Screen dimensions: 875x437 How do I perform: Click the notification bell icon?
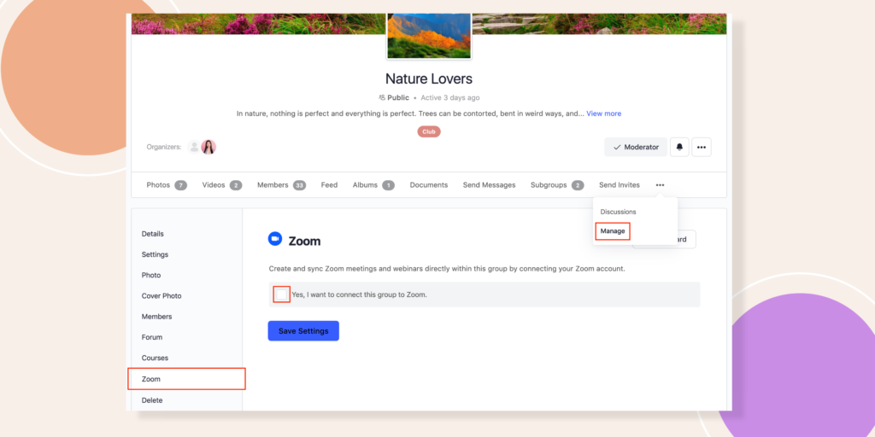pos(679,147)
